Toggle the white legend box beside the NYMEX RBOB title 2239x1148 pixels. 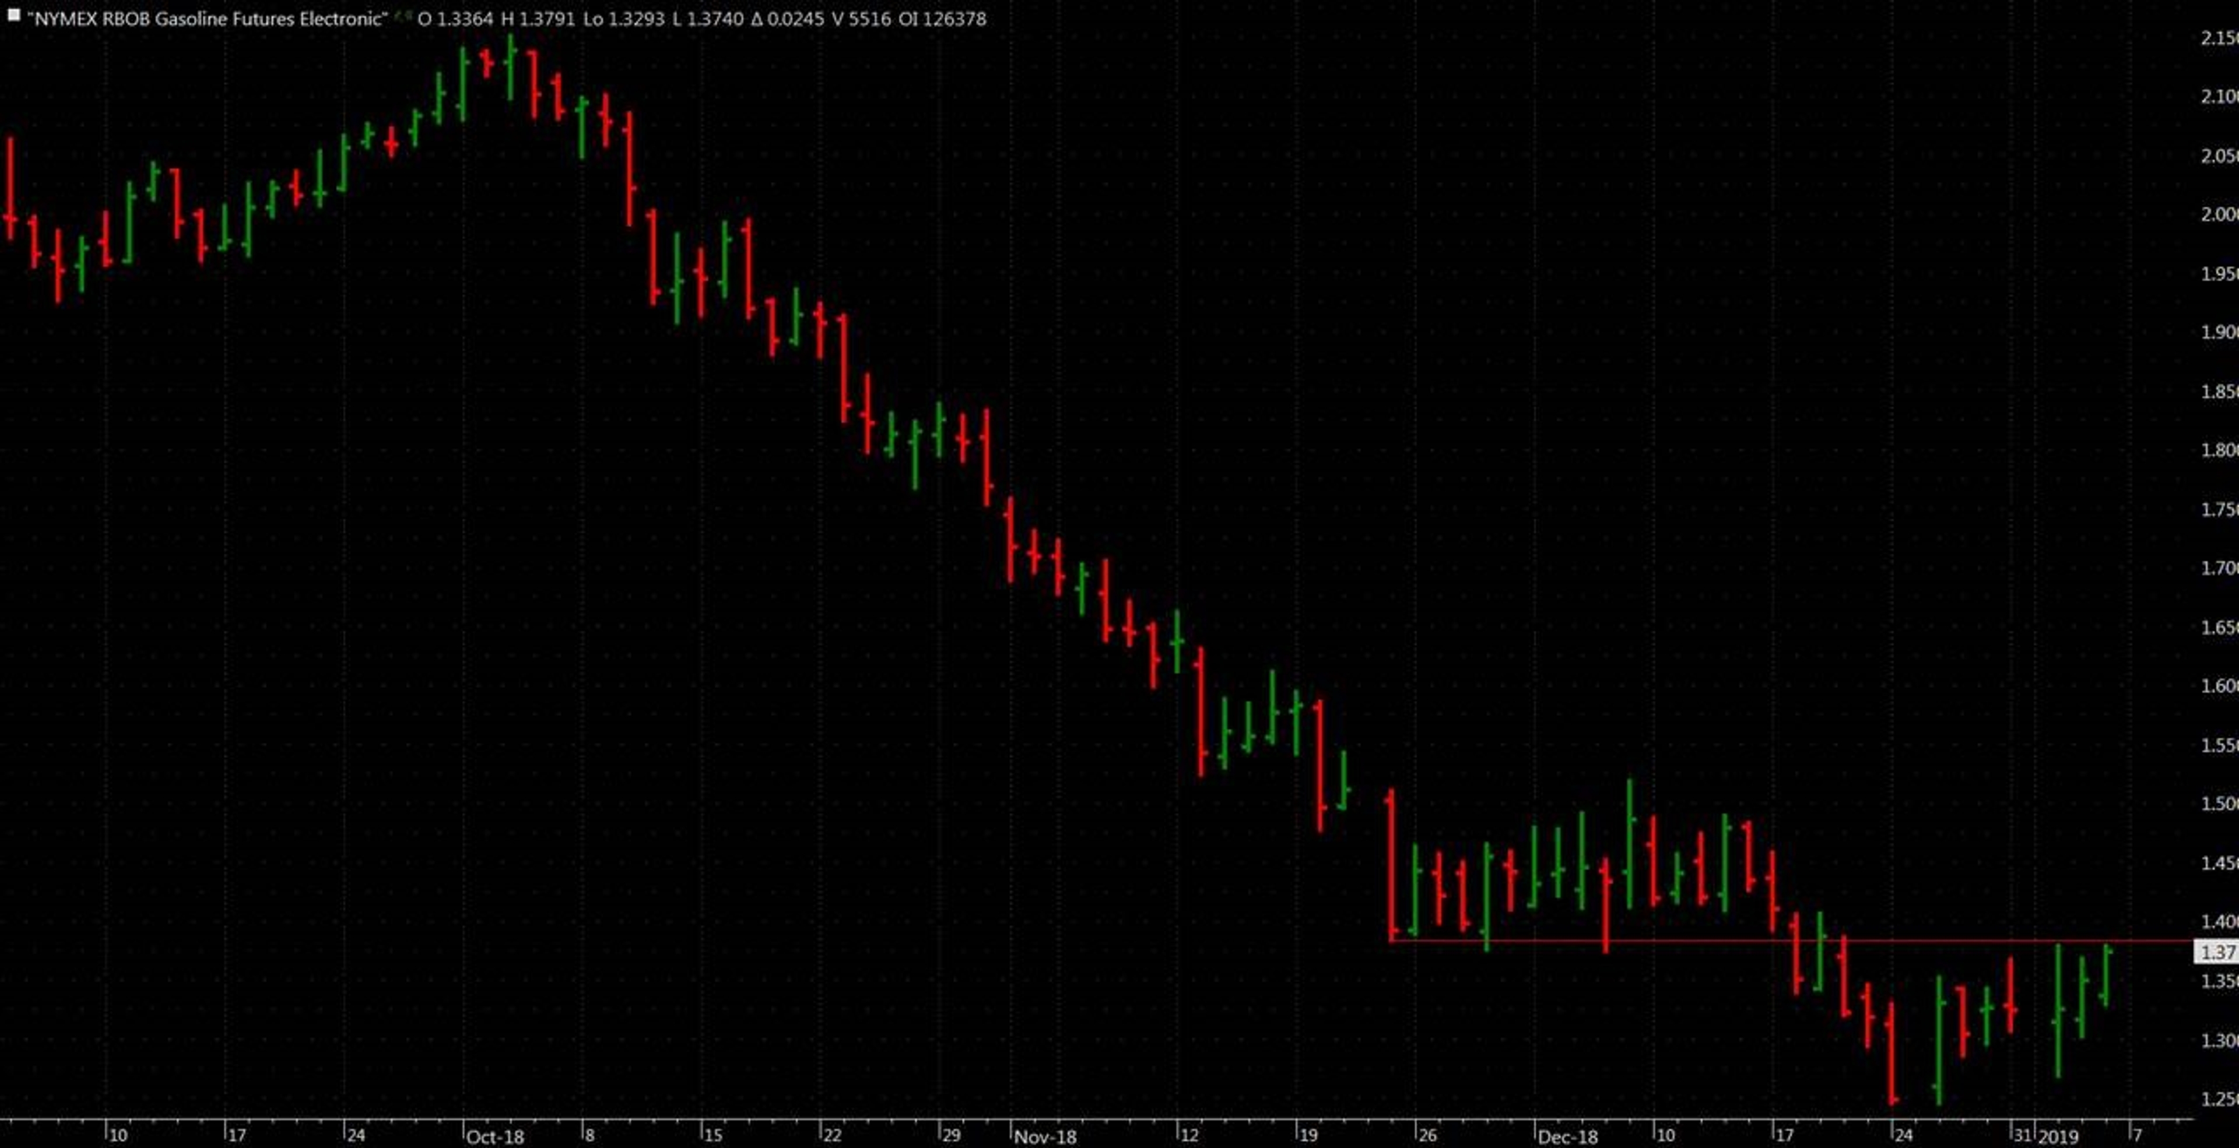[x=13, y=15]
